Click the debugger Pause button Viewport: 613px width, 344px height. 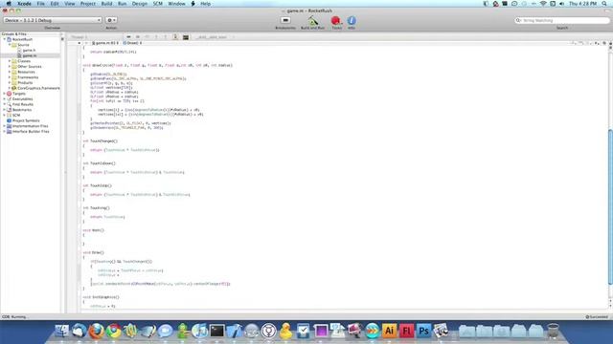pos(138,37)
